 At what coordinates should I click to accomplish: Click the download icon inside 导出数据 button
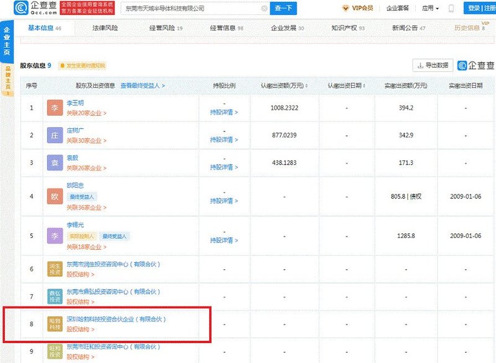tap(420, 66)
